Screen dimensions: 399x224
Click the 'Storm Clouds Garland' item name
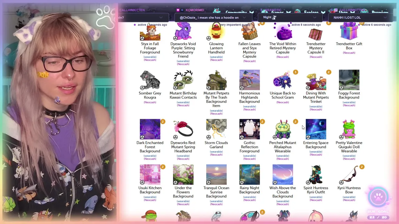(216, 145)
